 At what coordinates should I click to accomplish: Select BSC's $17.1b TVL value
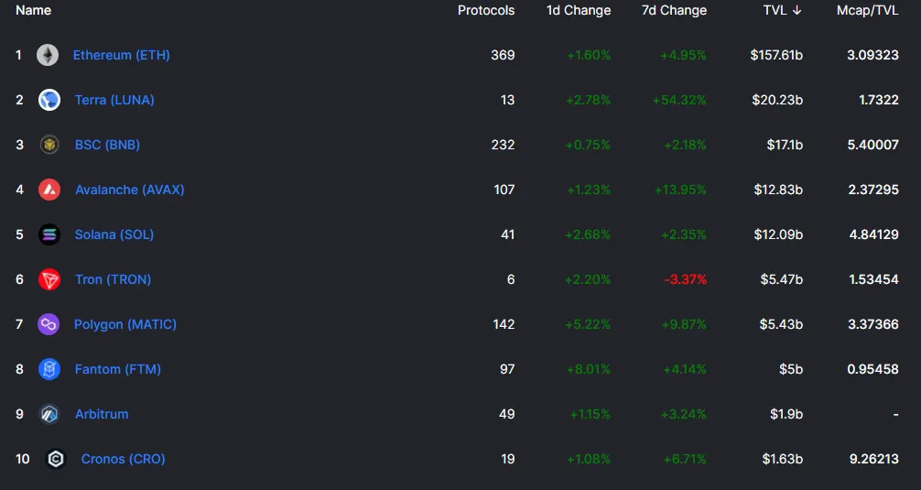click(x=785, y=145)
